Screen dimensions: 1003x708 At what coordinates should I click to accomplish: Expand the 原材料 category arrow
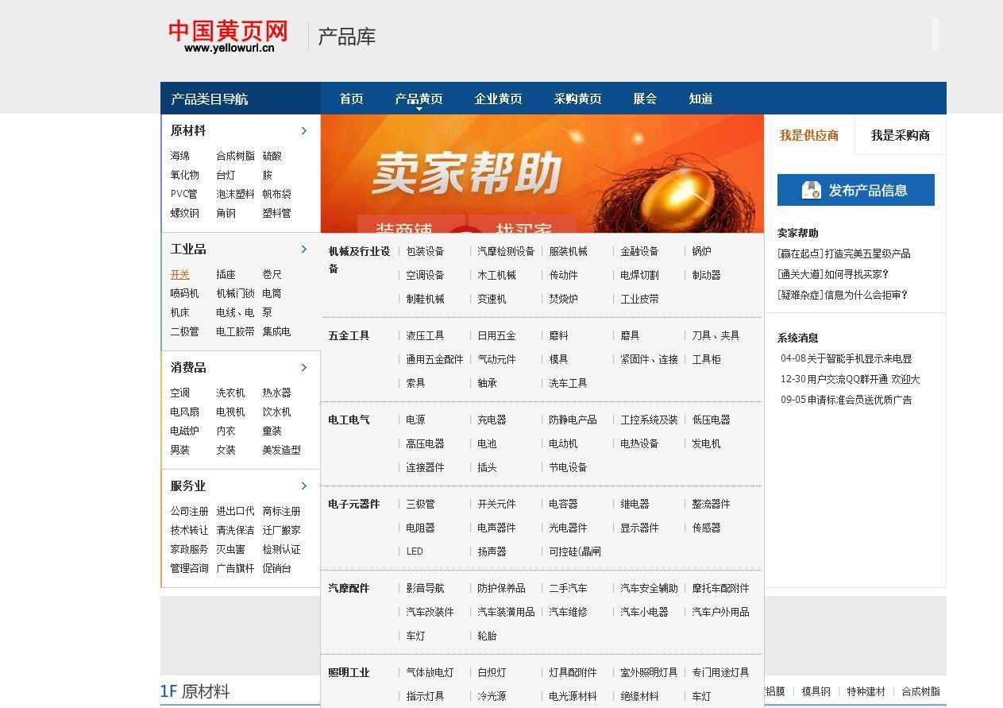[304, 130]
